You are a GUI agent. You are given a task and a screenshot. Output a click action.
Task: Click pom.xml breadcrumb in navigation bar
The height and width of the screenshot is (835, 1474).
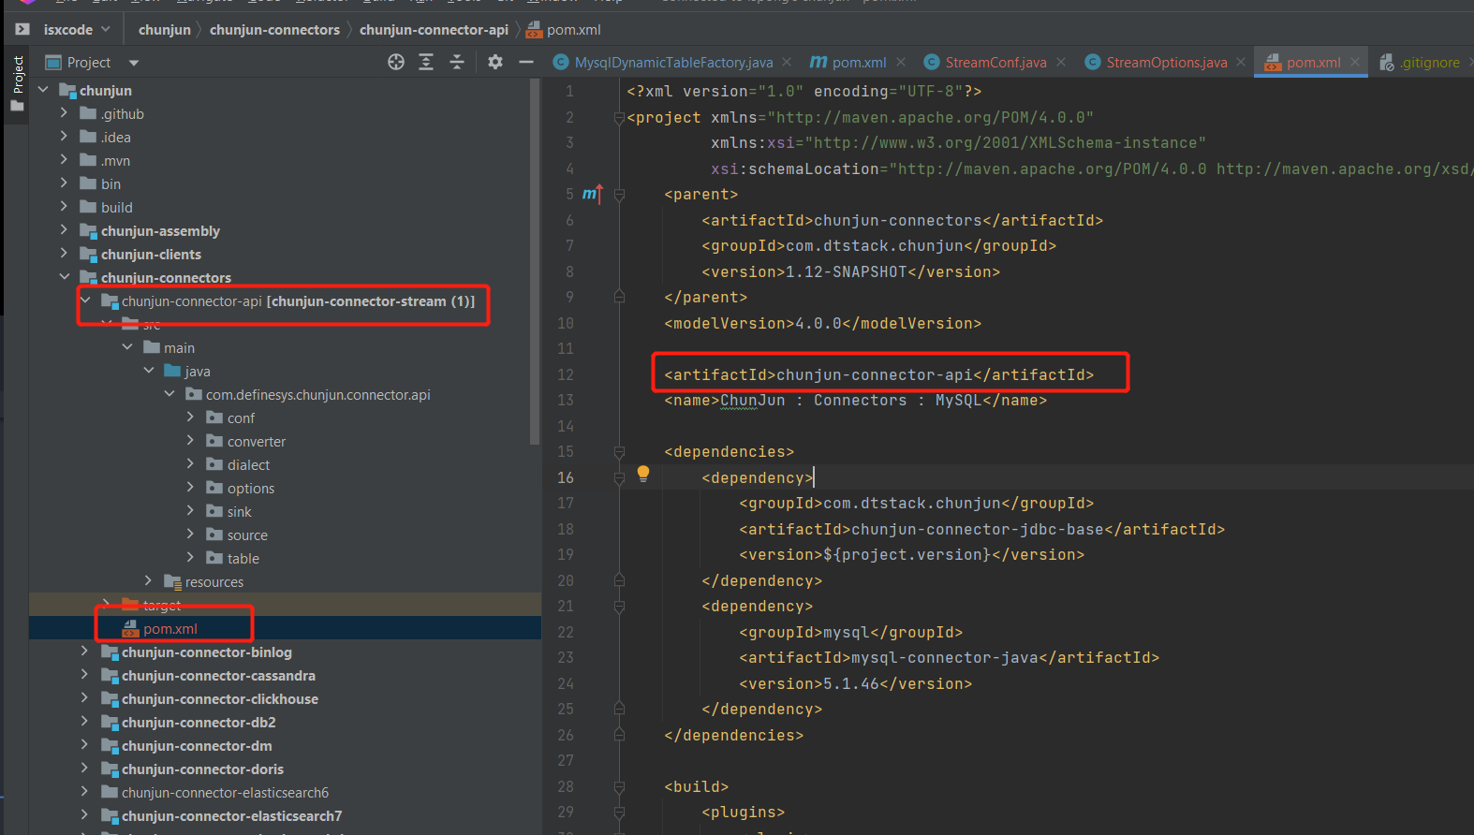point(564,30)
